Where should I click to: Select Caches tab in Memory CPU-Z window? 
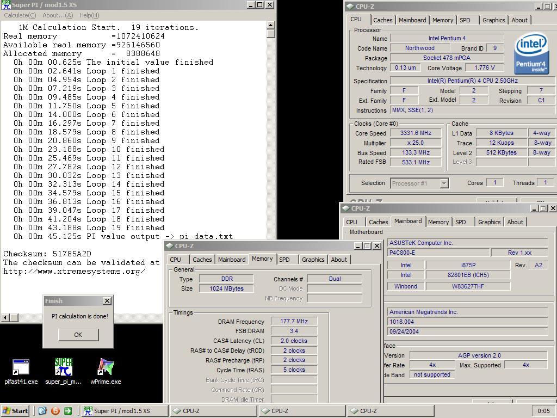click(x=202, y=260)
